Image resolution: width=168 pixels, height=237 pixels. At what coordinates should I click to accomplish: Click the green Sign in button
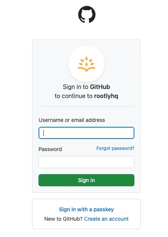[x=86, y=180]
